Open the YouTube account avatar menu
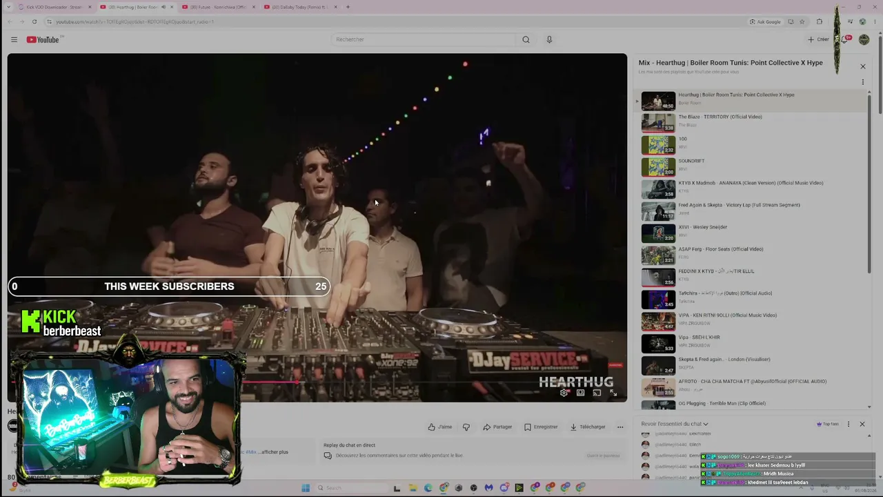Screen dimensions: 883x497 click(864, 39)
